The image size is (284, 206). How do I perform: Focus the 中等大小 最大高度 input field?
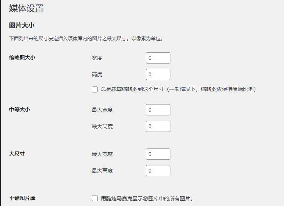(158, 126)
